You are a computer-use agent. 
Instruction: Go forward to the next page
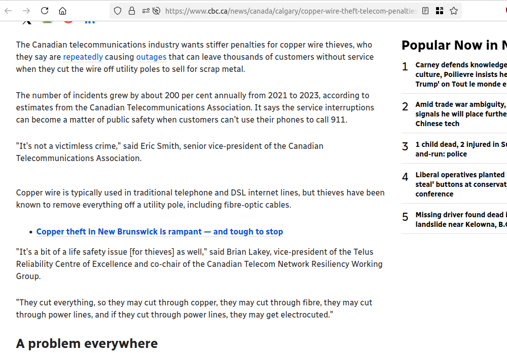click(26, 11)
